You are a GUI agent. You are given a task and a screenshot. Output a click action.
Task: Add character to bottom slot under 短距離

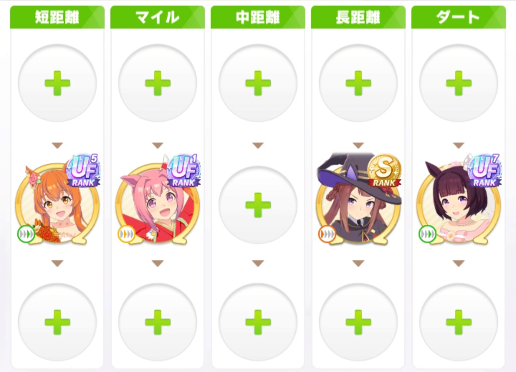[x=57, y=322]
